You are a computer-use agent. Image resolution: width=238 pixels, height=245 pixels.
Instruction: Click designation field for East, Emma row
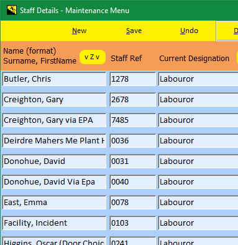(x=198, y=203)
